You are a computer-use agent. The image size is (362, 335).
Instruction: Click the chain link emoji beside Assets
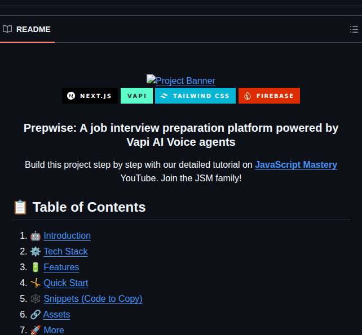[x=36, y=315]
